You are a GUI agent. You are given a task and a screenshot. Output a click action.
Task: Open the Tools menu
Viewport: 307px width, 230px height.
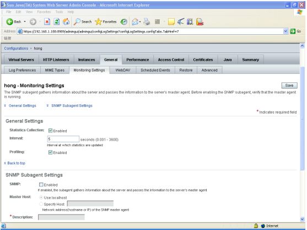point(59,12)
